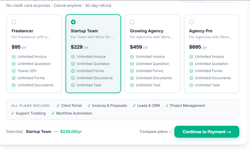Viewport: 250px width, 151px height.
Task: Open the Compare plans link
Action: [x=153, y=132]
